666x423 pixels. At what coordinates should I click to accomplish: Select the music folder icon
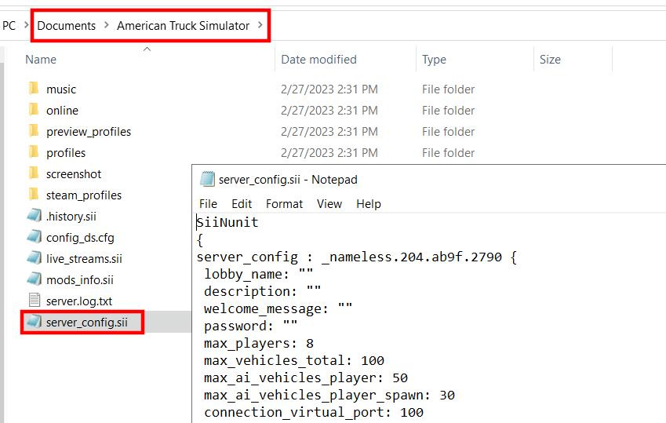(x=34, y=89)
